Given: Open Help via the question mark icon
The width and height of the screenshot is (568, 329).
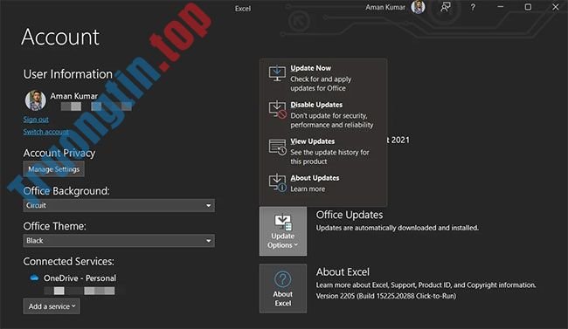Looking at the screenshot, I should [x=473, y=7].
